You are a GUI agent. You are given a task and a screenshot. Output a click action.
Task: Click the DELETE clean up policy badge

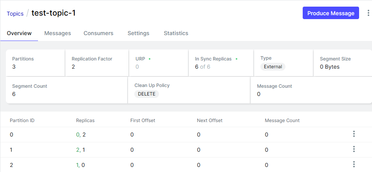pos(146,94)
